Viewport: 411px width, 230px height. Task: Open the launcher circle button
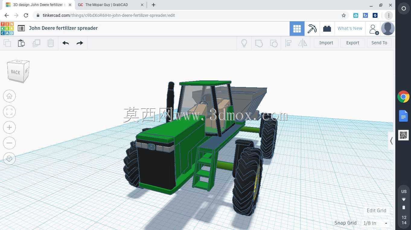(x=404, y=9)
